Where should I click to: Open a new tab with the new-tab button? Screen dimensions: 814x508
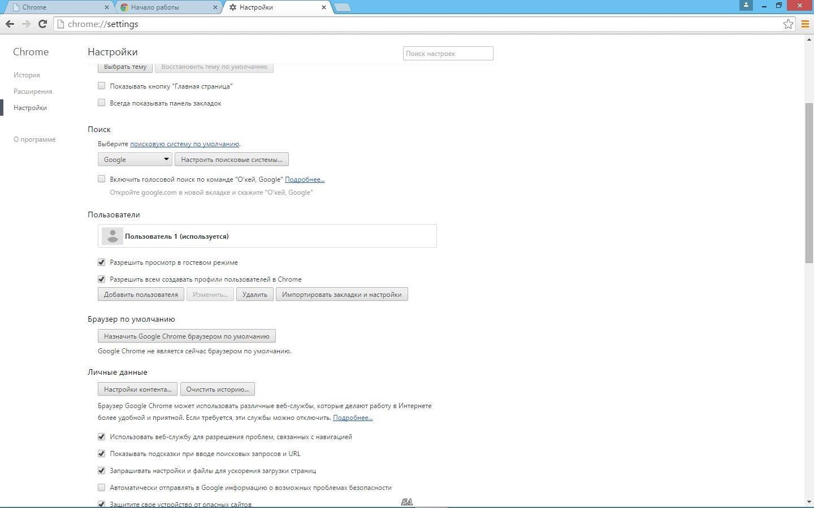coord(343,7)
